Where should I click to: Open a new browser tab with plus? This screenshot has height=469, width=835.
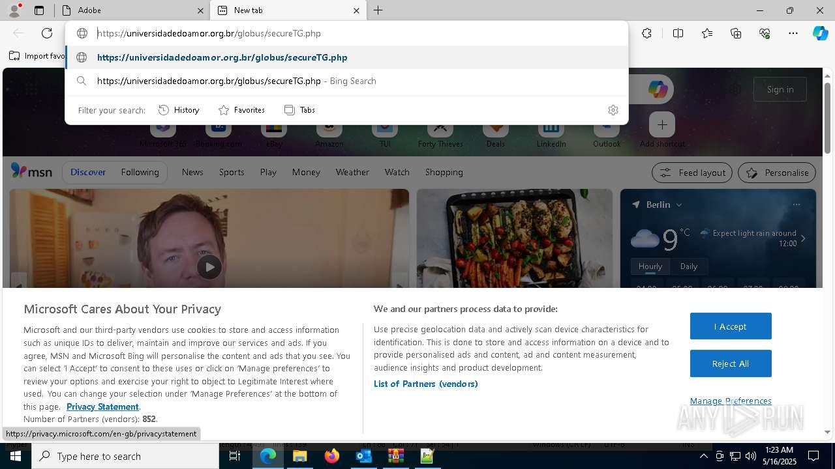coord(378,10)
